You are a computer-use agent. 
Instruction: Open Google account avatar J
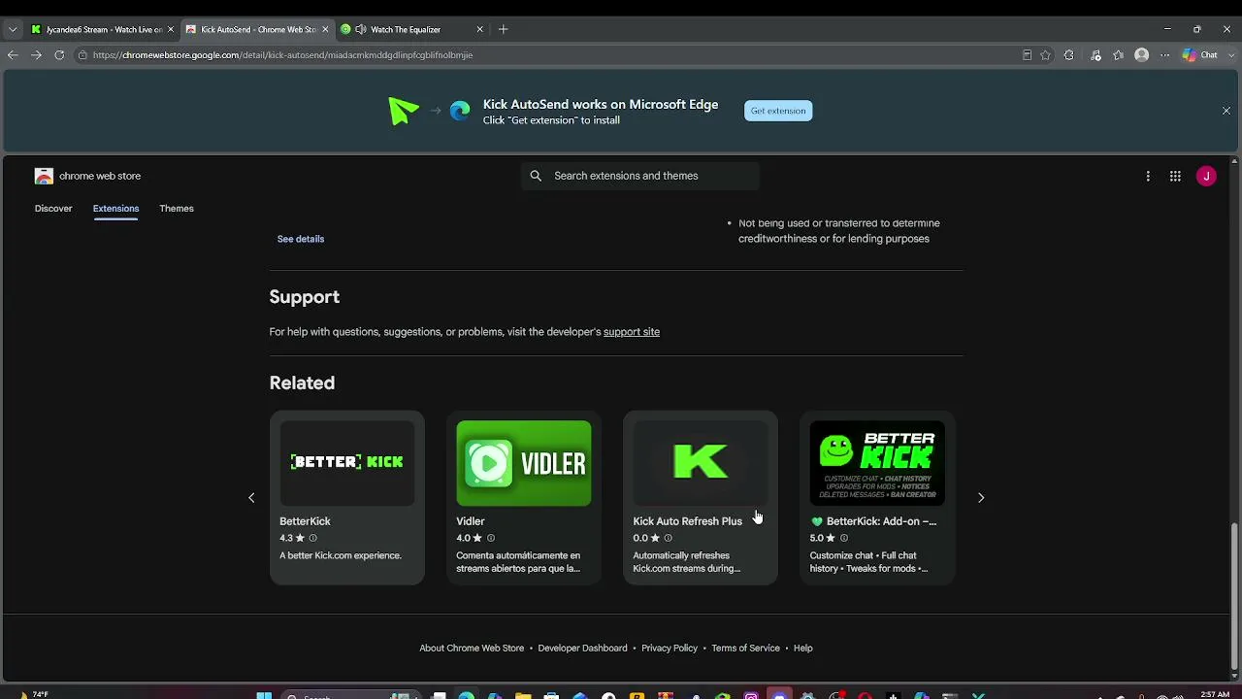1206,176
